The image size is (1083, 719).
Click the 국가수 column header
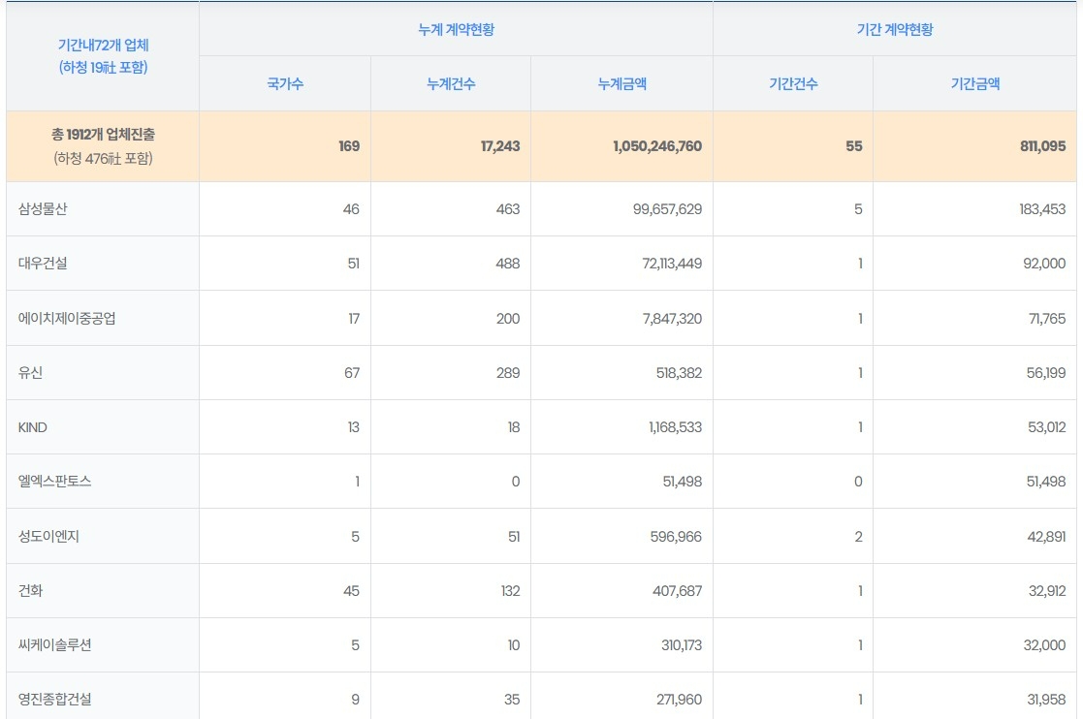pyautogui.click(x=285, y=83)
